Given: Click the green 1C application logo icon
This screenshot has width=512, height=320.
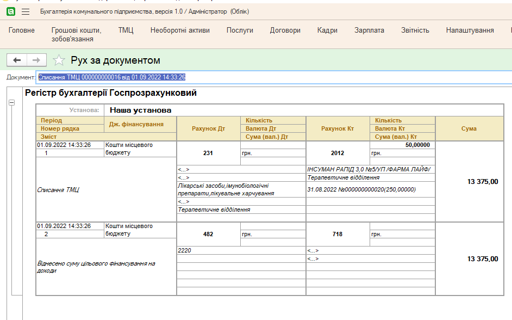Looking at the screenshot, I should [x=9, y=10].
